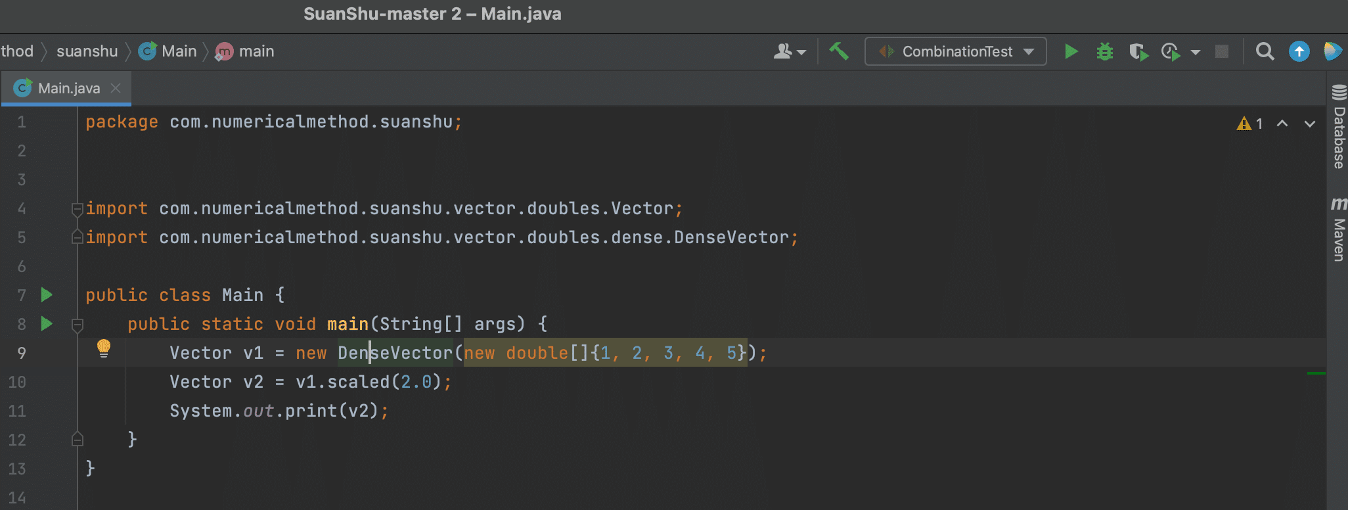
Task: Click the run gutter icon beside main method
Action: click(x=47, y=323)
